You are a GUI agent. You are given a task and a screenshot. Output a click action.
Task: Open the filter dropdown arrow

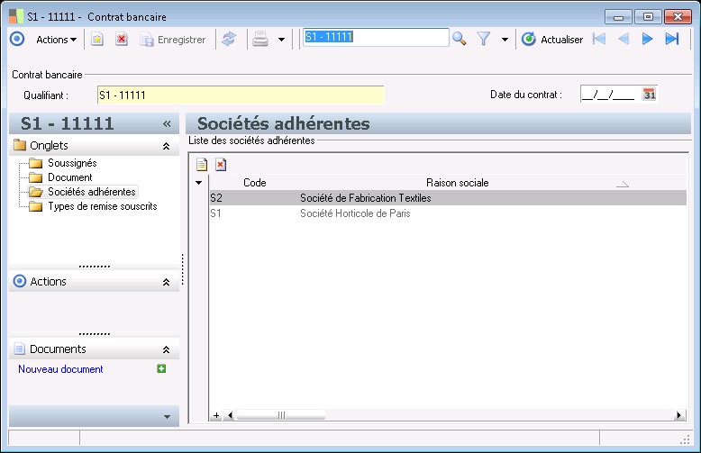tap(505, 40)
